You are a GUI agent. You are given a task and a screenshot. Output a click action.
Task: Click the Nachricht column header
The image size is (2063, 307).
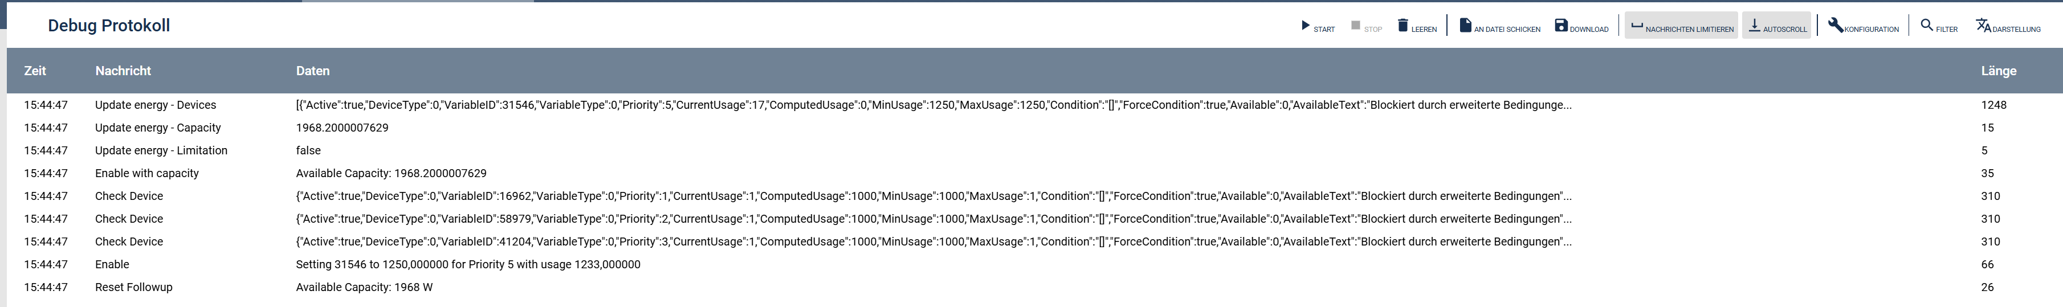(x=123, y=71)
